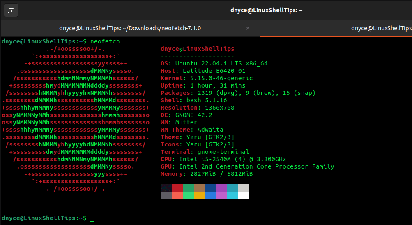Click the Uptime value 1 hour, 31 mins
The width and height of the screenshot is (412, 225).
[x=218, y=85]
